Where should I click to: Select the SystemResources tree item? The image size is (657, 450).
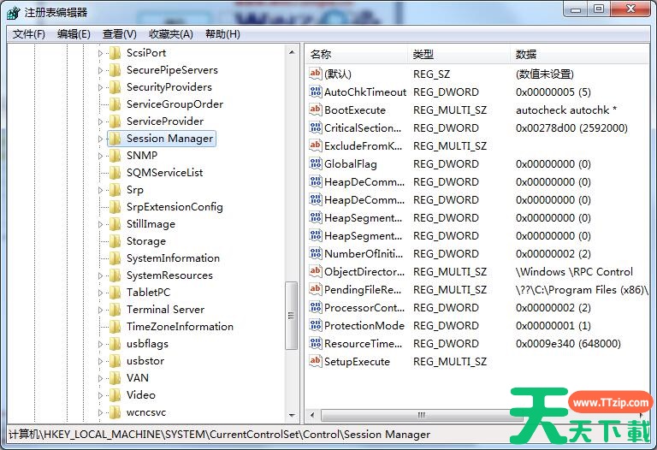(x=169, y=275)
